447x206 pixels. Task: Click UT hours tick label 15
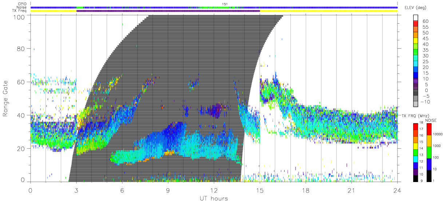point(260,190)
